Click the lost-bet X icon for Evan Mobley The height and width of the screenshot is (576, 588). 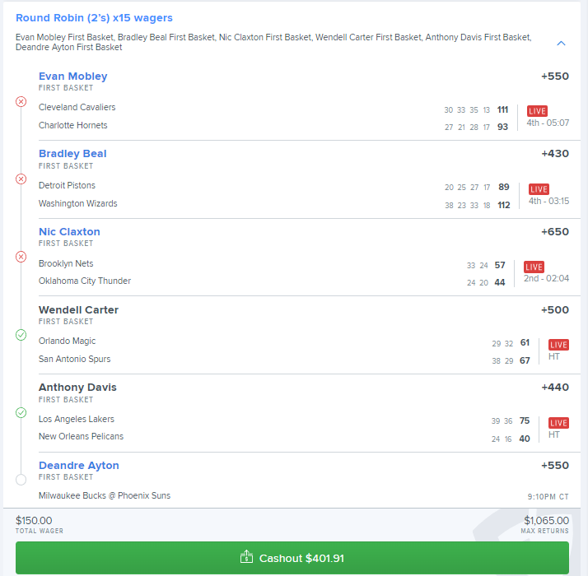coord(21,101)
